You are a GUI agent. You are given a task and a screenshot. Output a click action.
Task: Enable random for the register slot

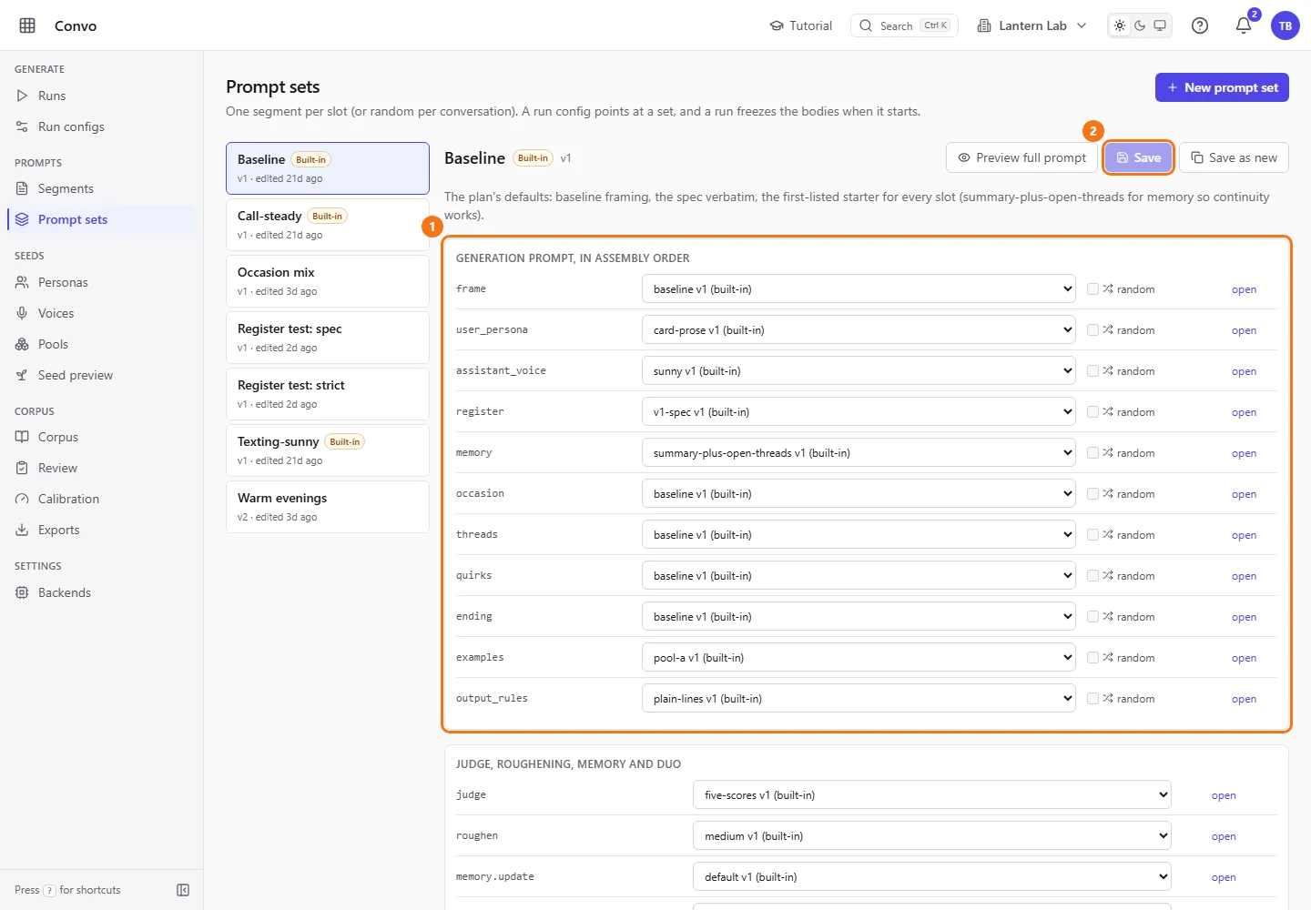[1092, 412]
